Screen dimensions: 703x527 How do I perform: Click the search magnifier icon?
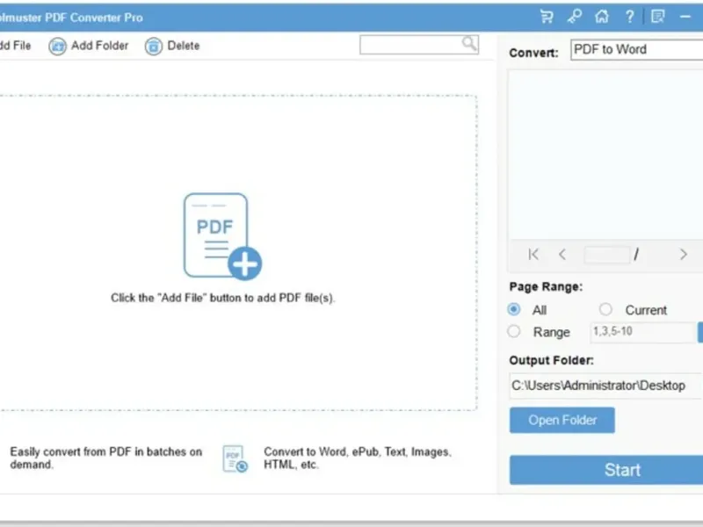(x=469, y=43)
